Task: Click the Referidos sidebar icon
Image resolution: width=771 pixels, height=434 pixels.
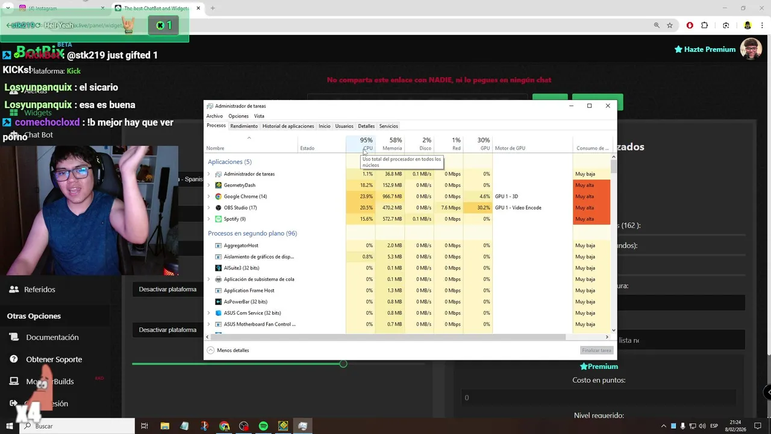Action: coord(14,289)
